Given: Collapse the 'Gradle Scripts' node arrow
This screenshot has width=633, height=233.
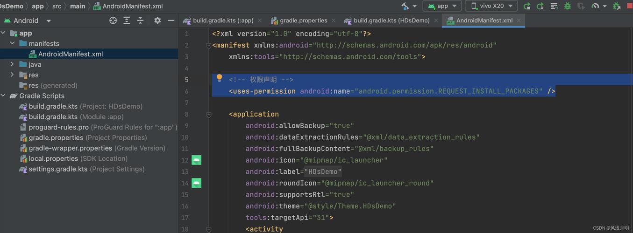Looking at the screenshot, I should tap(3, 96).
